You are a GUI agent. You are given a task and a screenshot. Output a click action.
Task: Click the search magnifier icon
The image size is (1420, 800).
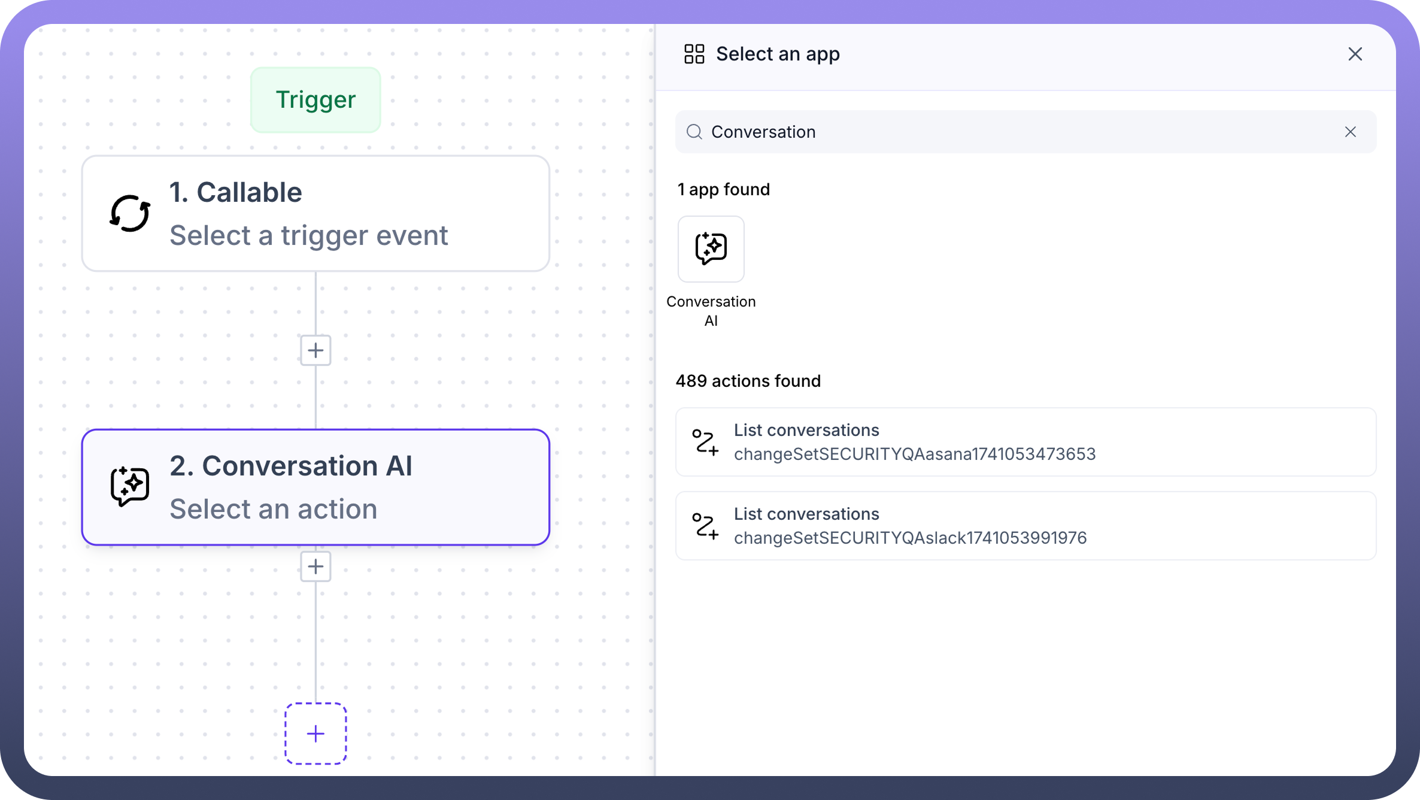694,132
